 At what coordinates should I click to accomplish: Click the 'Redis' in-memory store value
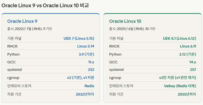click(x=89, y=86)
